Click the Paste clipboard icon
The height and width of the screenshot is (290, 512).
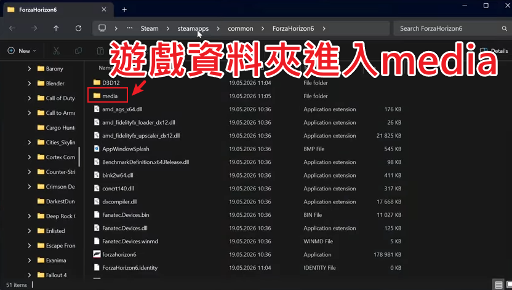click(x=100, y=51)
